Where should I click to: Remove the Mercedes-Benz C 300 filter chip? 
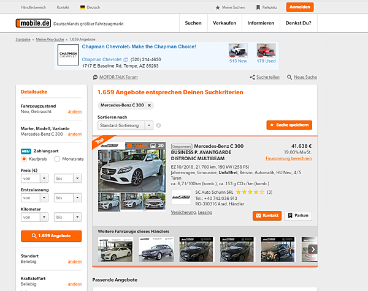tap(149, 105)
